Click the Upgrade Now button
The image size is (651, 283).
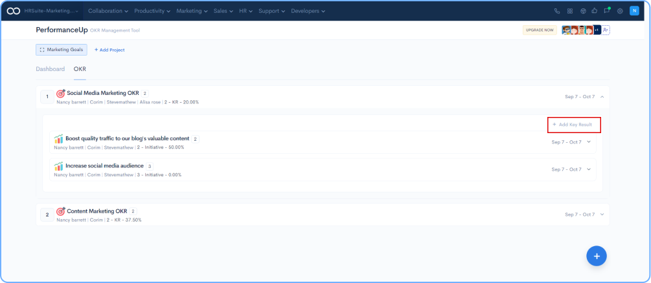[540, 30]
